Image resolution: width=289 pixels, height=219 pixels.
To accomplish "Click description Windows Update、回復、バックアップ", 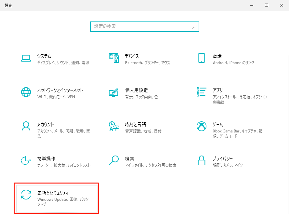I will (63, 202).
